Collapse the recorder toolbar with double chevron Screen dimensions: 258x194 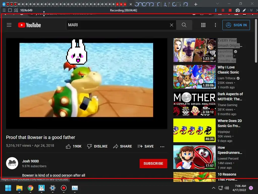point(251,10)
